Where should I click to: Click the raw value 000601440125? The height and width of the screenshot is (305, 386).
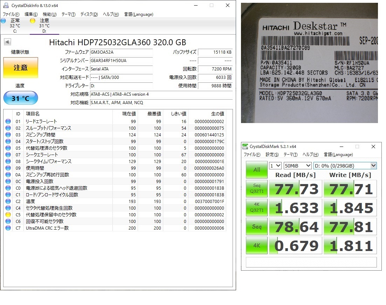209,135
